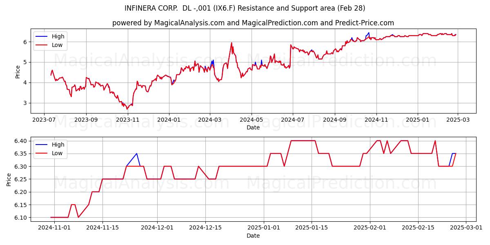Click the 2024-11-15 date tick label
Screen dimensions: 490x245
102,228
